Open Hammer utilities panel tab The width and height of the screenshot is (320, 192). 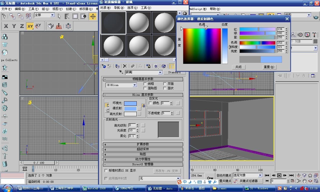click(x=314, y=35)
